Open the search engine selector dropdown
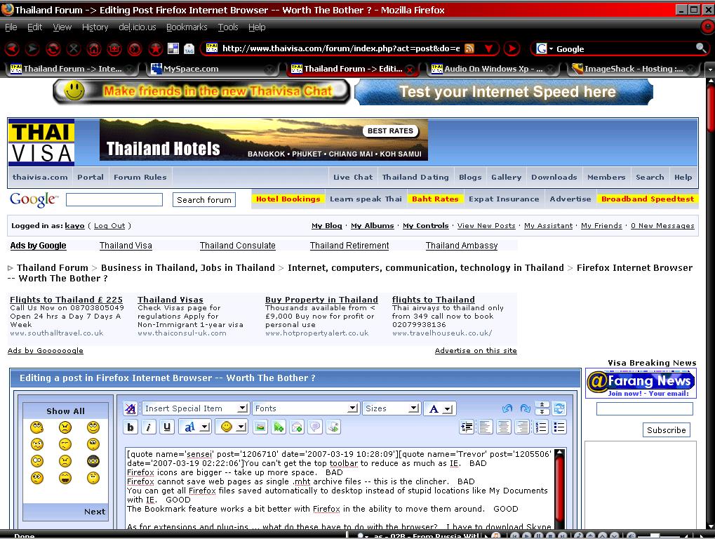The height and width of the screenshot is (539, 715). [543, 48]
